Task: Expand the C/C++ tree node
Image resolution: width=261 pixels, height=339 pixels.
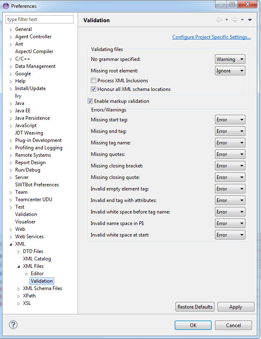Action: [11, 59]
